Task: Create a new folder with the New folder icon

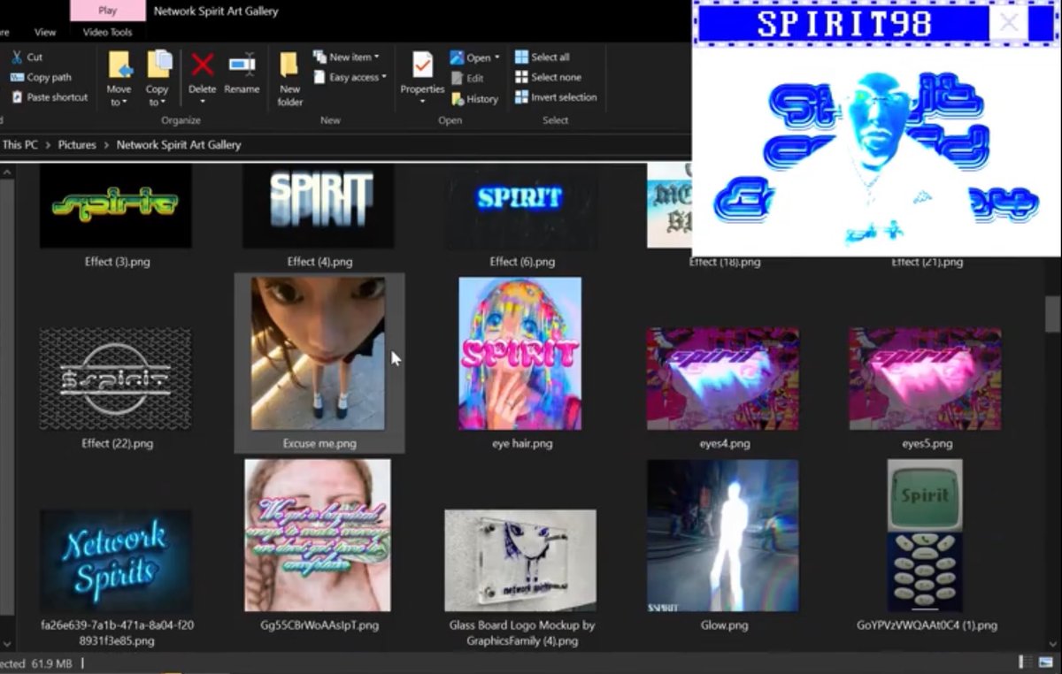Action: click(289, 65)
